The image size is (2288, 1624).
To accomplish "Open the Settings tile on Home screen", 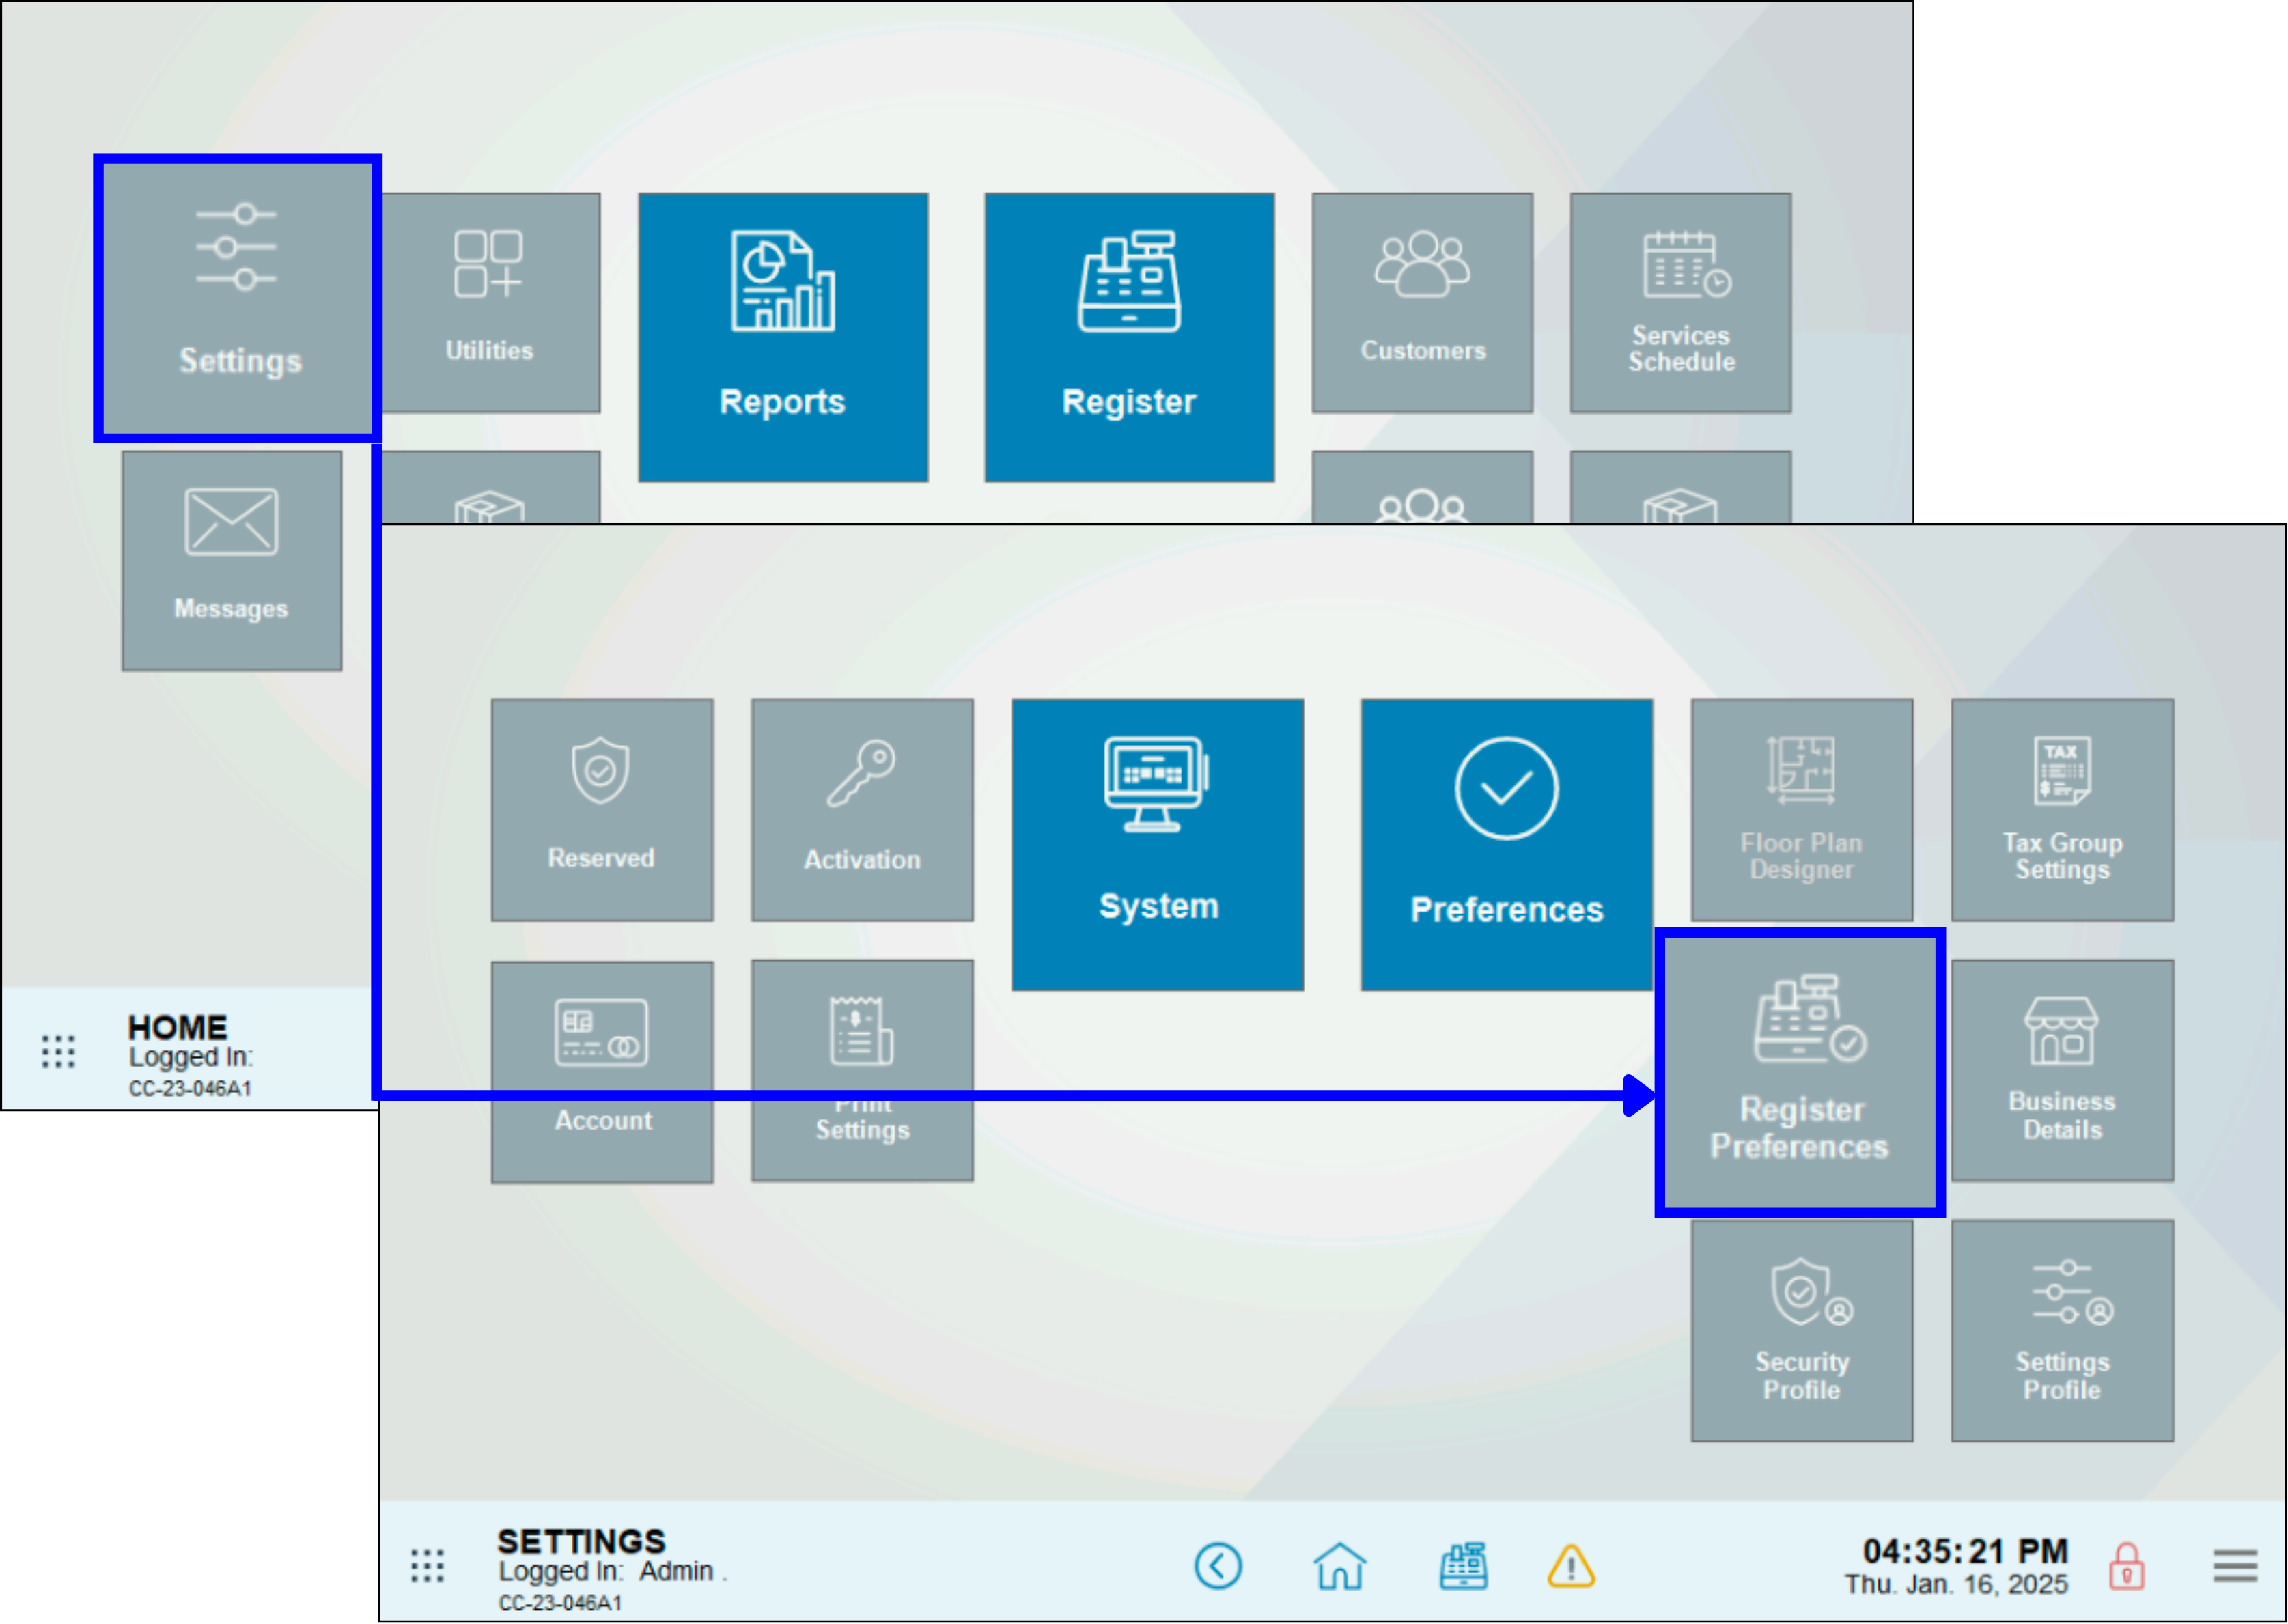I will [x=238, y=298].
